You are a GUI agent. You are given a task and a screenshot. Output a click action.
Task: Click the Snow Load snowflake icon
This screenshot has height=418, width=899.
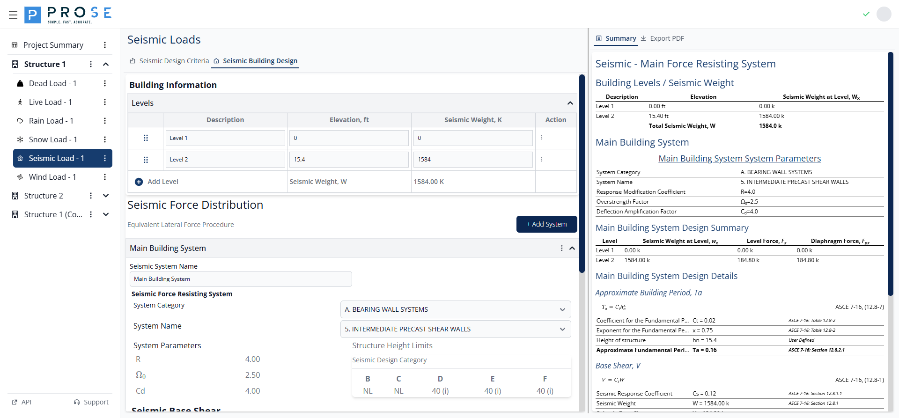pyautogui.click(x=20, y=139)
